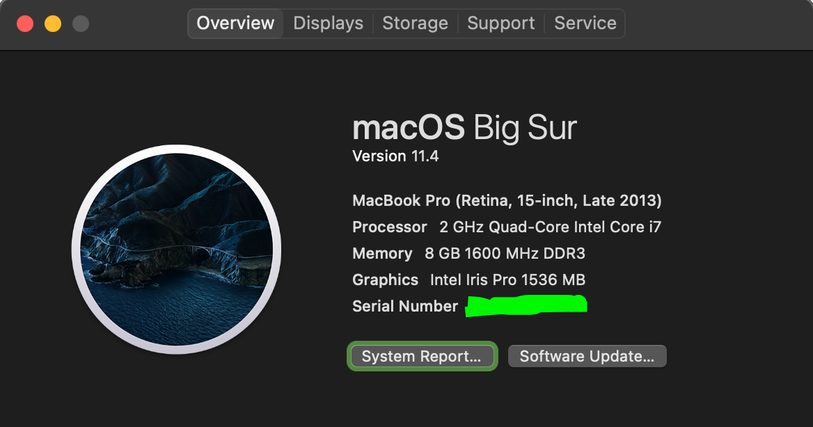Click the macOS Big Sur title
813x427 pixels.
464,127
